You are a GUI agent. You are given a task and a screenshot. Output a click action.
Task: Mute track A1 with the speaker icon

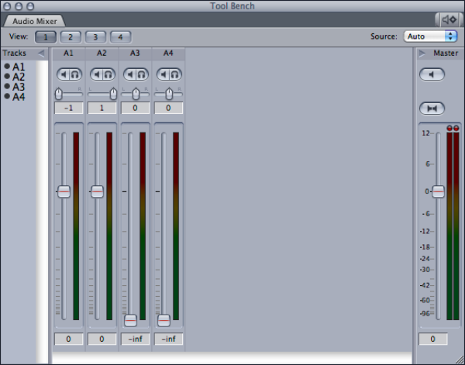64,74
